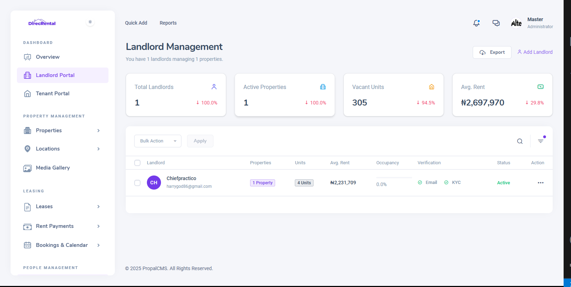The image size is (571, 287).
Task: Open the chat messages icon
Action: pyautogui.click(x=496, y=23)
